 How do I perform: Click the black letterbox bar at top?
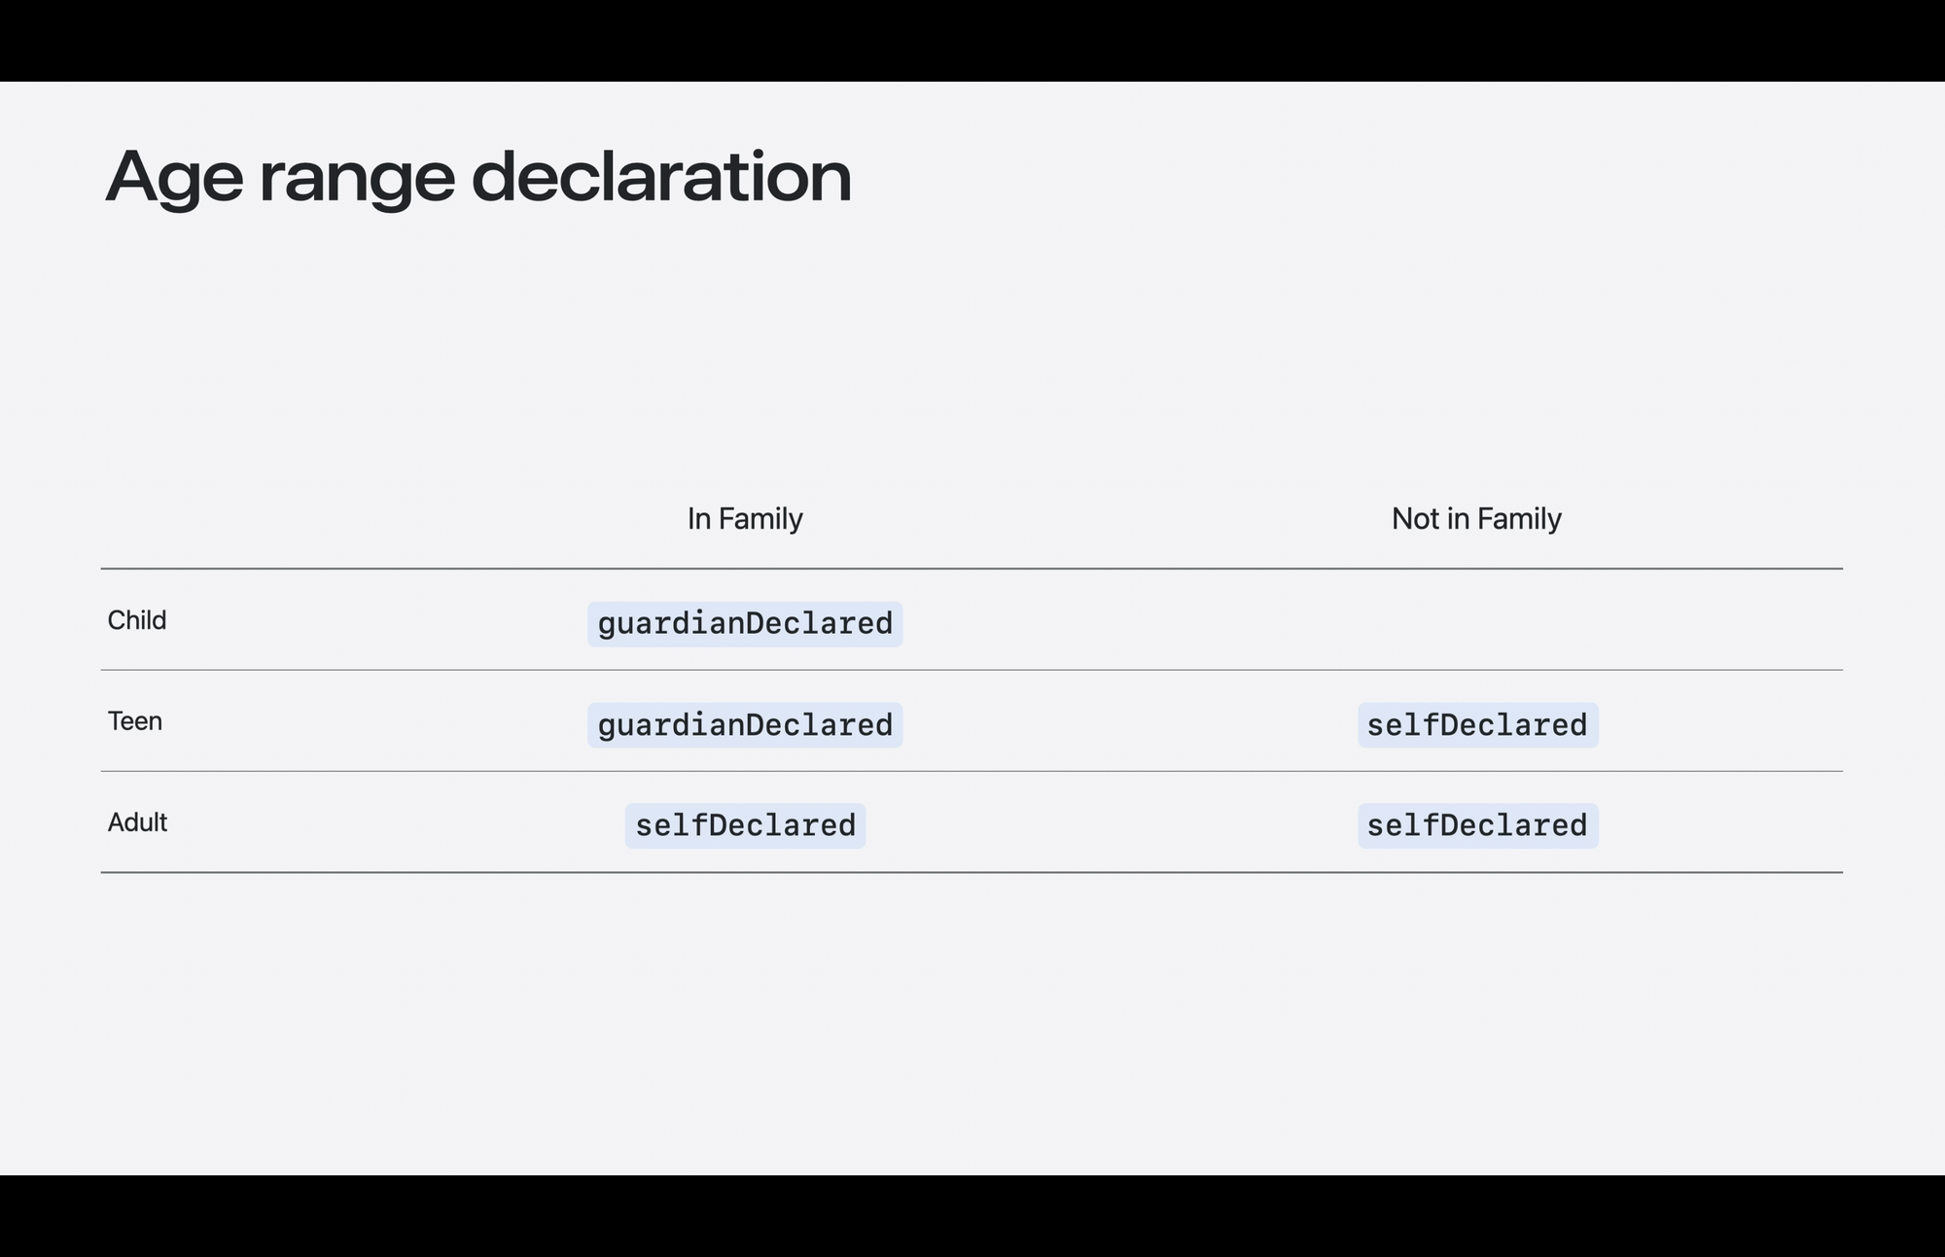(972, 40)
